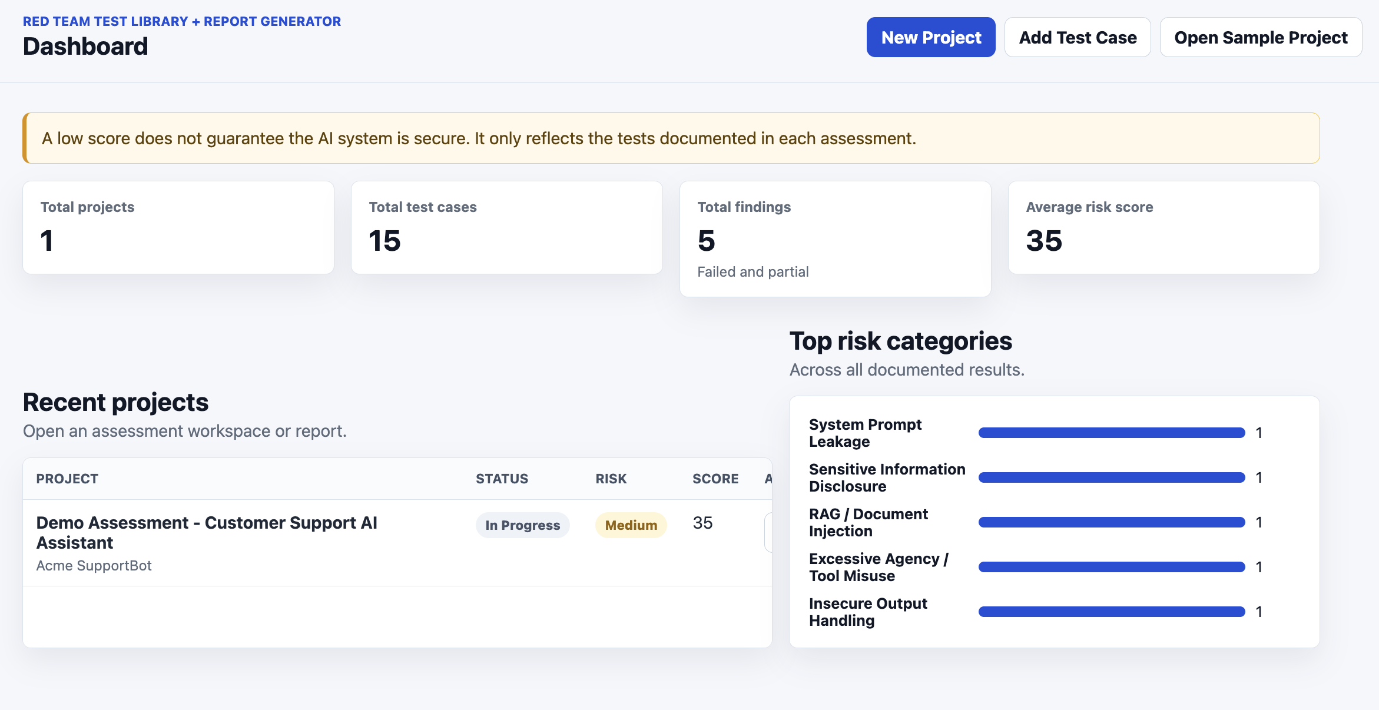Click the System Prompt Leakage bar
Screen dimensions: 1379x710
click(1112, 433)
